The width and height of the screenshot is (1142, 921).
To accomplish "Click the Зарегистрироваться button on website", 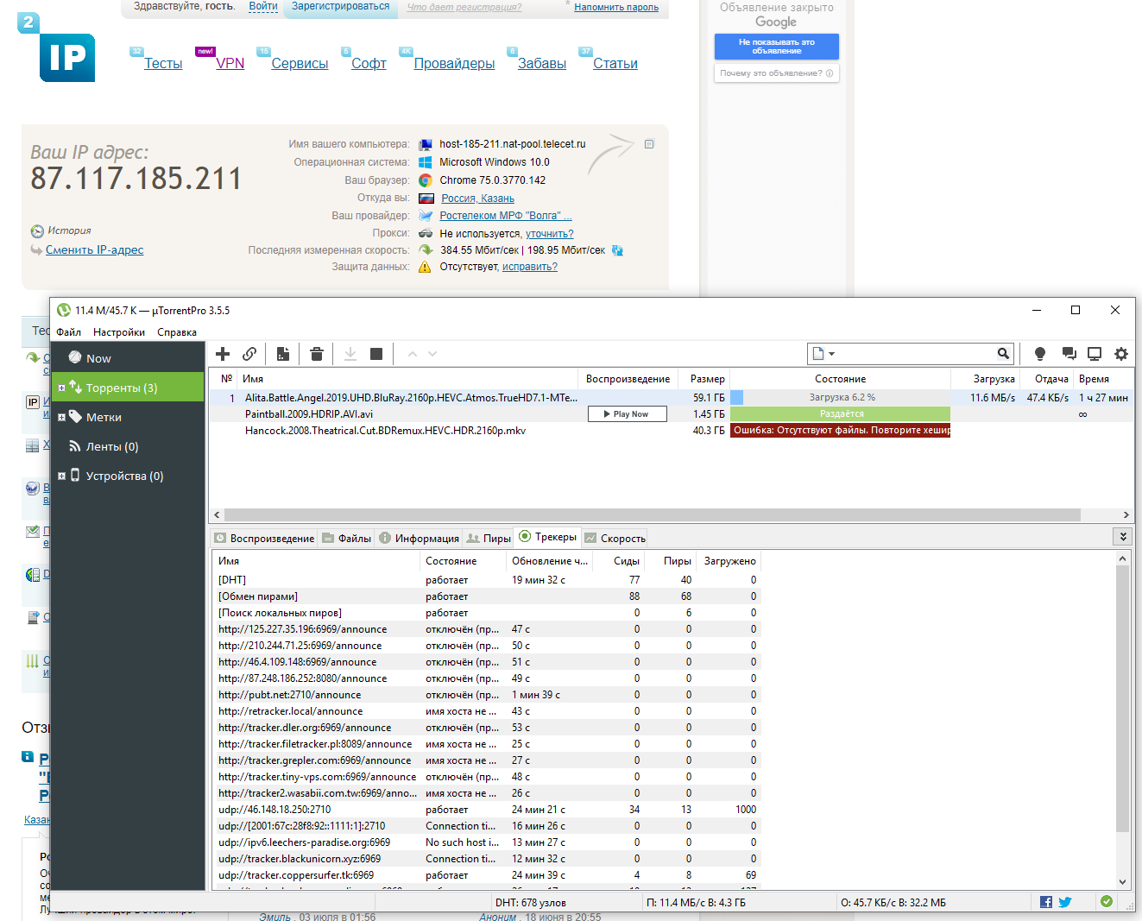I will point(340,6).
